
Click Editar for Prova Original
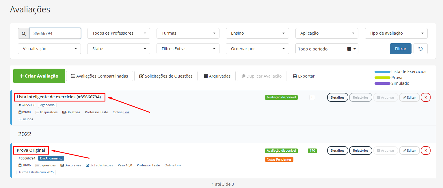410,151
